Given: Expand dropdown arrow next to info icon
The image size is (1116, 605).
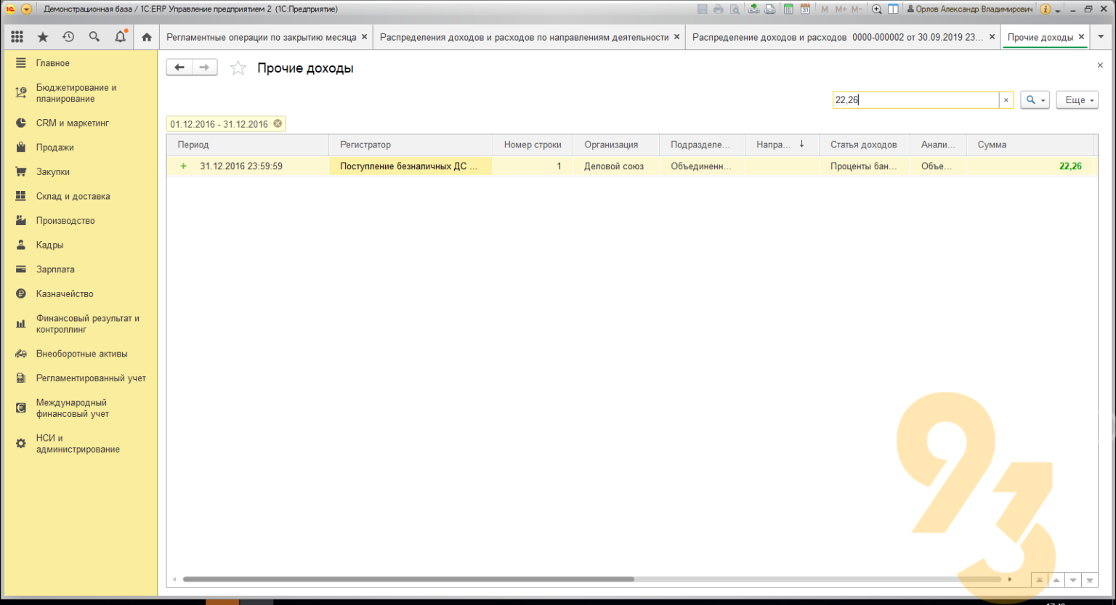Looking at the screenshot, I should (x=1058, y=10).
